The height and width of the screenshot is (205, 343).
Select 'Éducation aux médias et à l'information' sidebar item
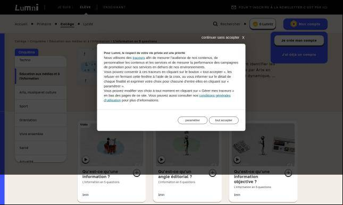tap(41, 76)
